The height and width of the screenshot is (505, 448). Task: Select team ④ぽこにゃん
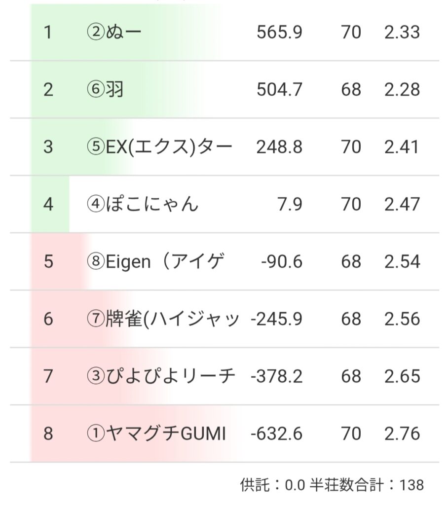pos(142,204)
